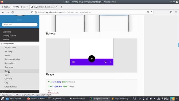Open the Banner component page
Screen dimensions: 179x101
(x=8, y=56)
